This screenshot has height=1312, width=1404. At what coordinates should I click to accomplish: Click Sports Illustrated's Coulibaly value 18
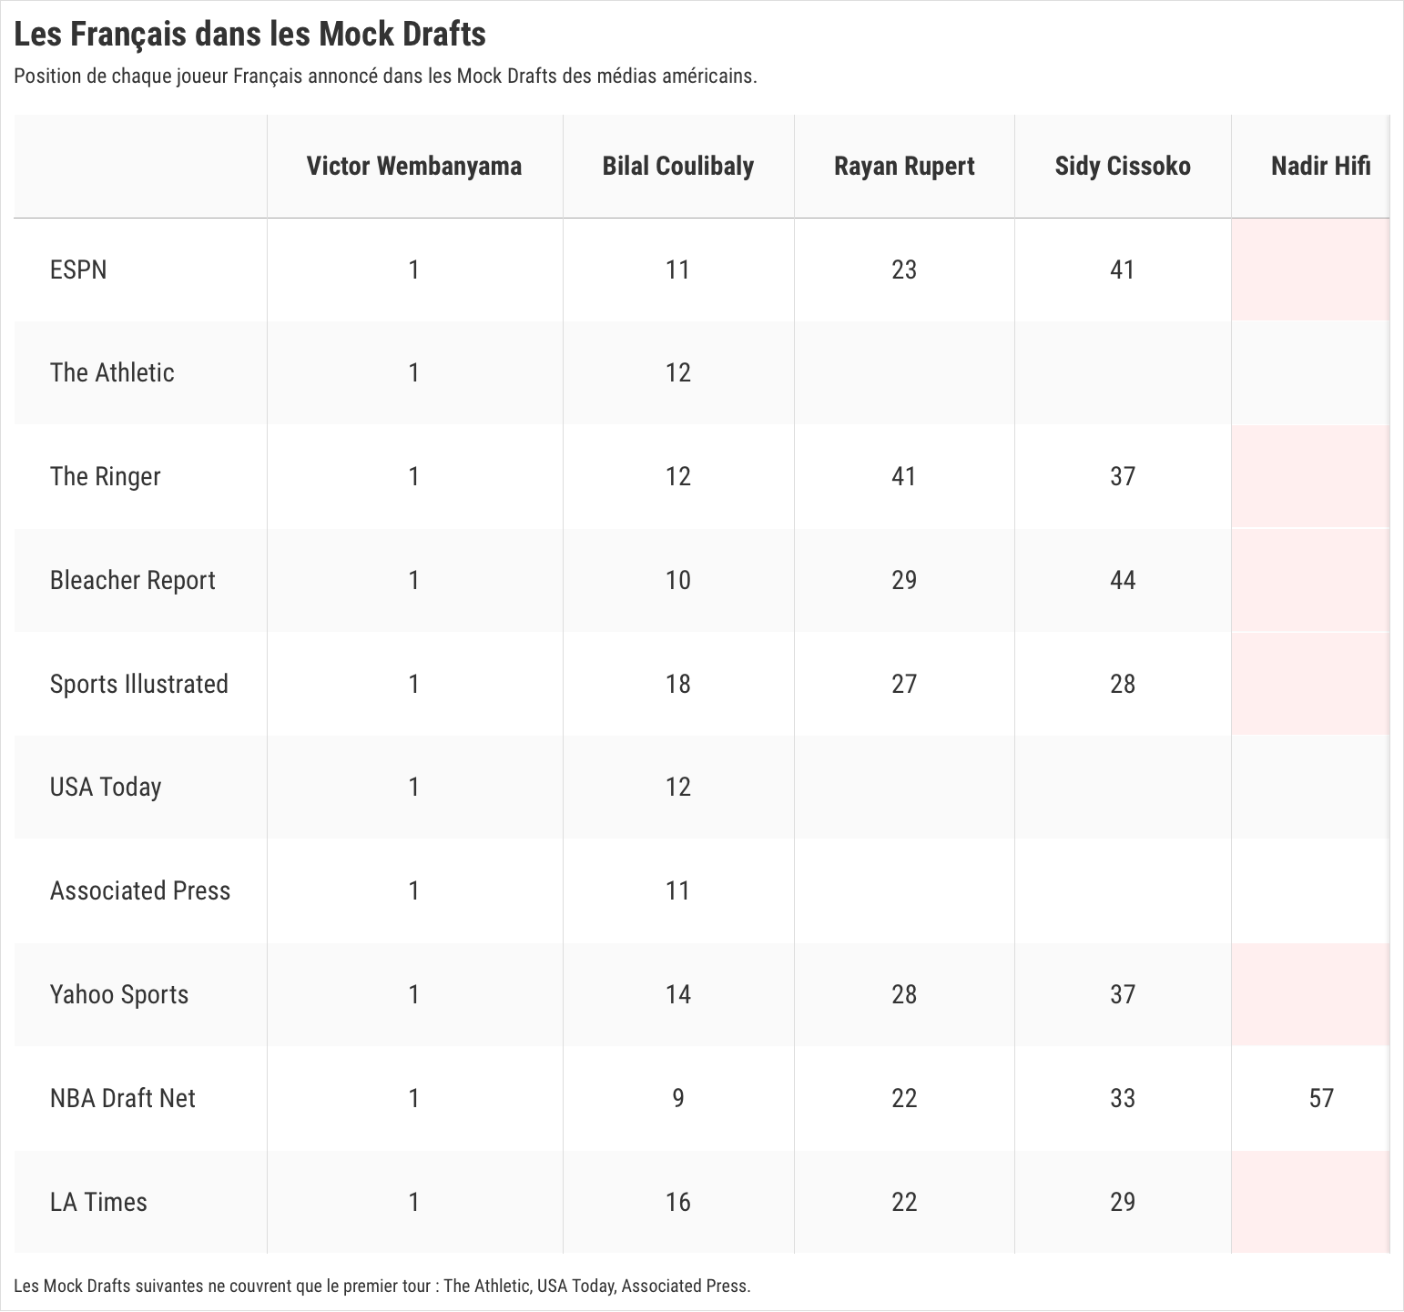677,685
